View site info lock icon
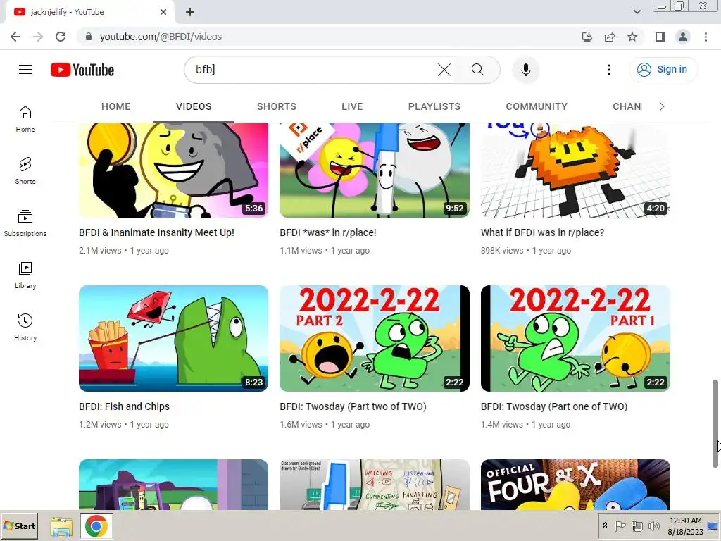 coord(89,37)
